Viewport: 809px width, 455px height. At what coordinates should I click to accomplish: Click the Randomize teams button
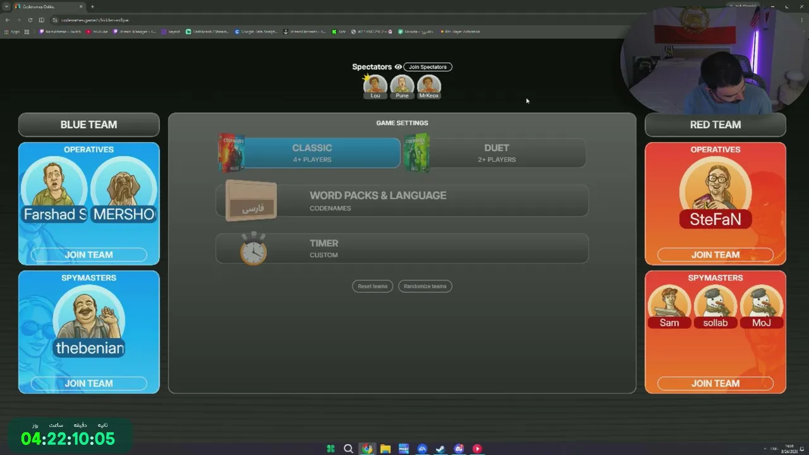(x=425, y=286)
